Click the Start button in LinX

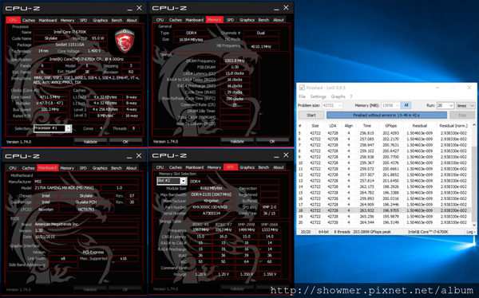tap(311, 116)
